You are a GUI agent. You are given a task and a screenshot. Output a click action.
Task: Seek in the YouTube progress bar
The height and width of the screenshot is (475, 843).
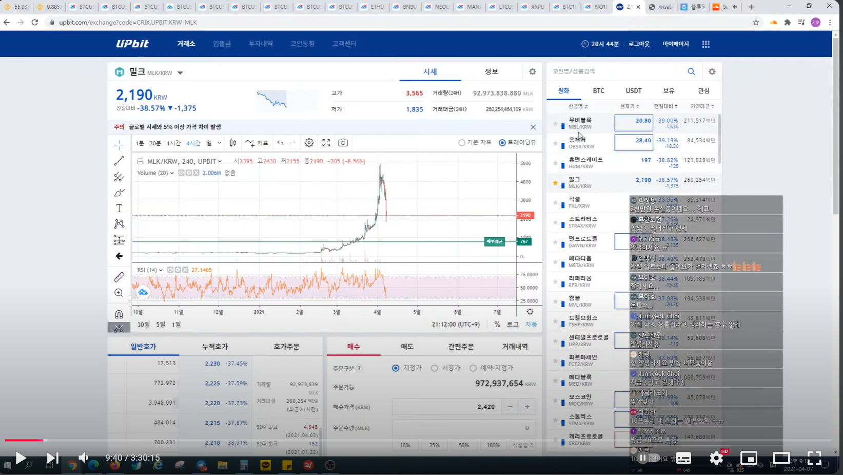coord(418,440)
